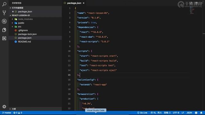Click the warnings count icon in status bar

[x=19, y=113]
